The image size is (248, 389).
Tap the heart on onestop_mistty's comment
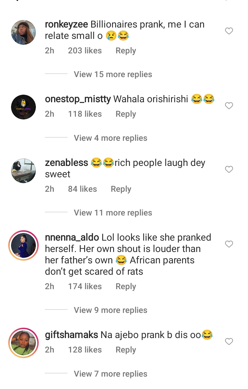click(229, 106)
